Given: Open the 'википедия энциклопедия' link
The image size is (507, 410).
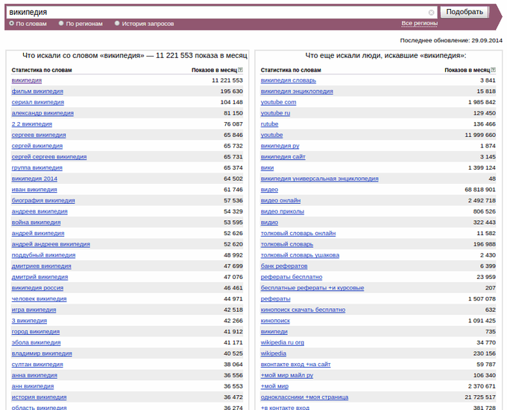Looking at the screenshot, I should point(297,92).
